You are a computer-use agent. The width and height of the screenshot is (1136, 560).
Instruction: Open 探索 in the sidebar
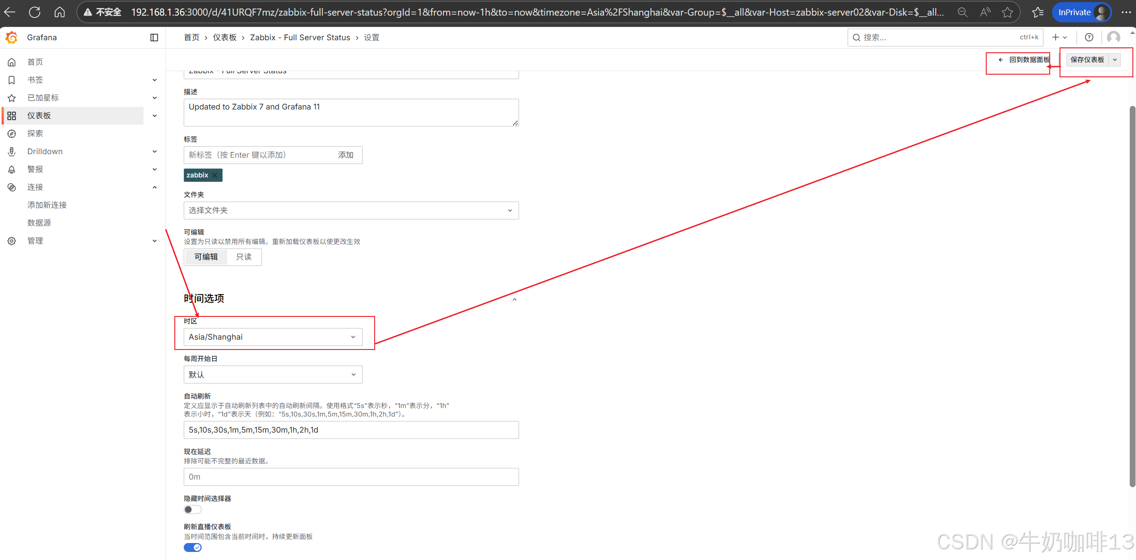[35, 134]
